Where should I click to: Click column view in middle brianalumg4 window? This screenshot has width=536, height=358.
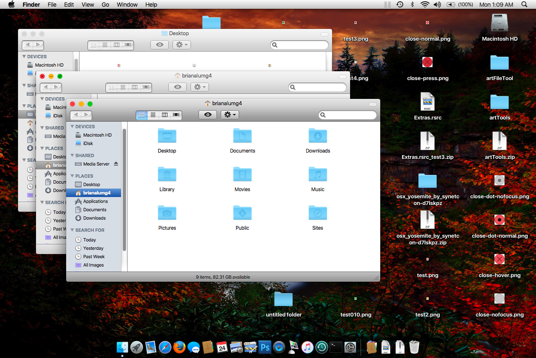(x=134, y=87)
